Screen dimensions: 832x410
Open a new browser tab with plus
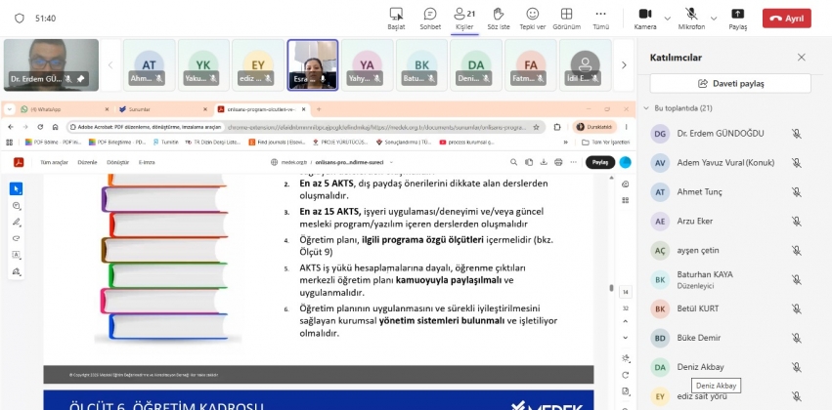(319, 109)
